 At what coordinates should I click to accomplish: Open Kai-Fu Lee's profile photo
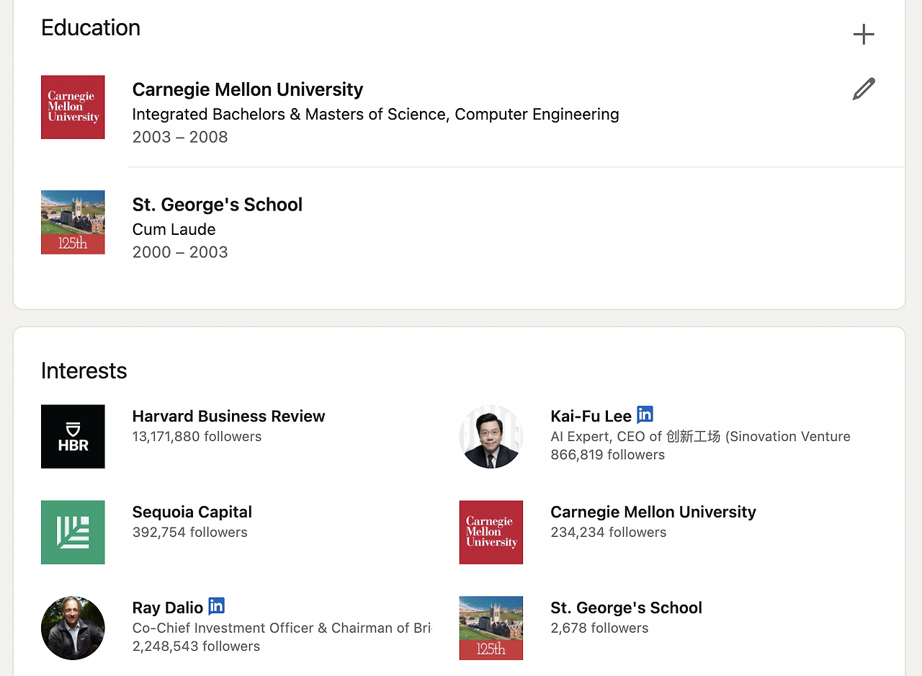pyautogui.click(x=491, y=437)
